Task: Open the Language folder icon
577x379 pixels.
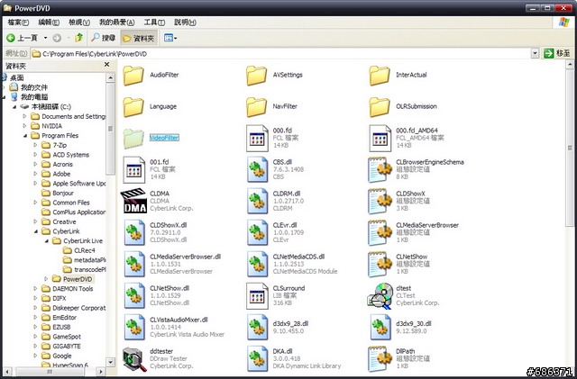Action: click(x=133, y=107)
